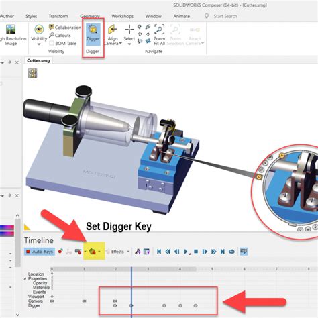Open the upper left pane options arrow
This screenshot has width=318, height=318.
tap(2, 62)
